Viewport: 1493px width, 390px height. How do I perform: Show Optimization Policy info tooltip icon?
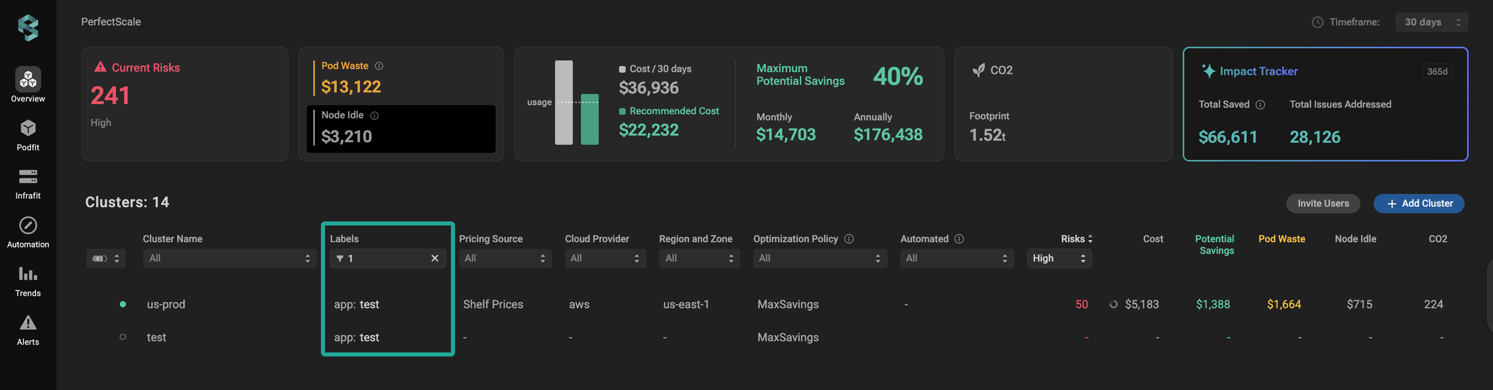click(849, 239)
